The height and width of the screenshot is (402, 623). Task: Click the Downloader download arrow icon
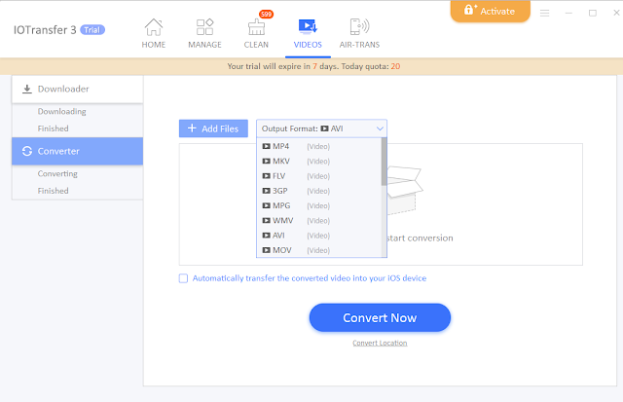(x=26, y=89)
